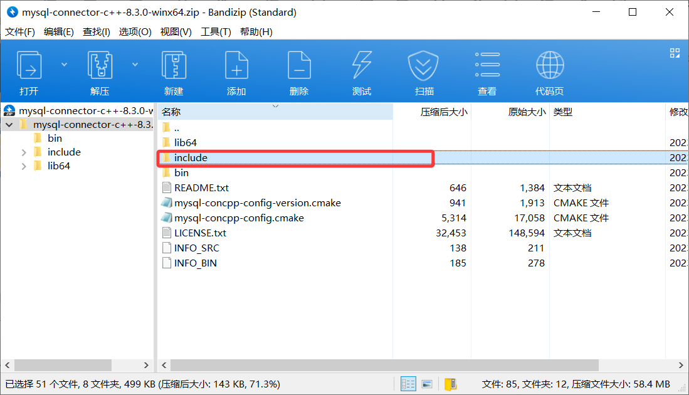Click the INFO_SRC blank file icon
This screenshot has height=395, width=689.
pyautogui.click(x=167, y=248)
